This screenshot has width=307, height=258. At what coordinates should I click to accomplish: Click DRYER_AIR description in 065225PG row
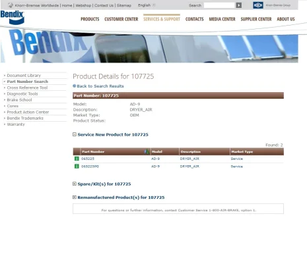point(189,167)
